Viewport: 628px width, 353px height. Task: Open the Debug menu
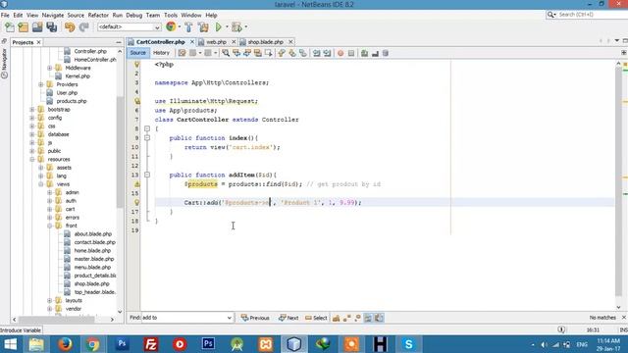pyautogui.click(x=134, y=16)
